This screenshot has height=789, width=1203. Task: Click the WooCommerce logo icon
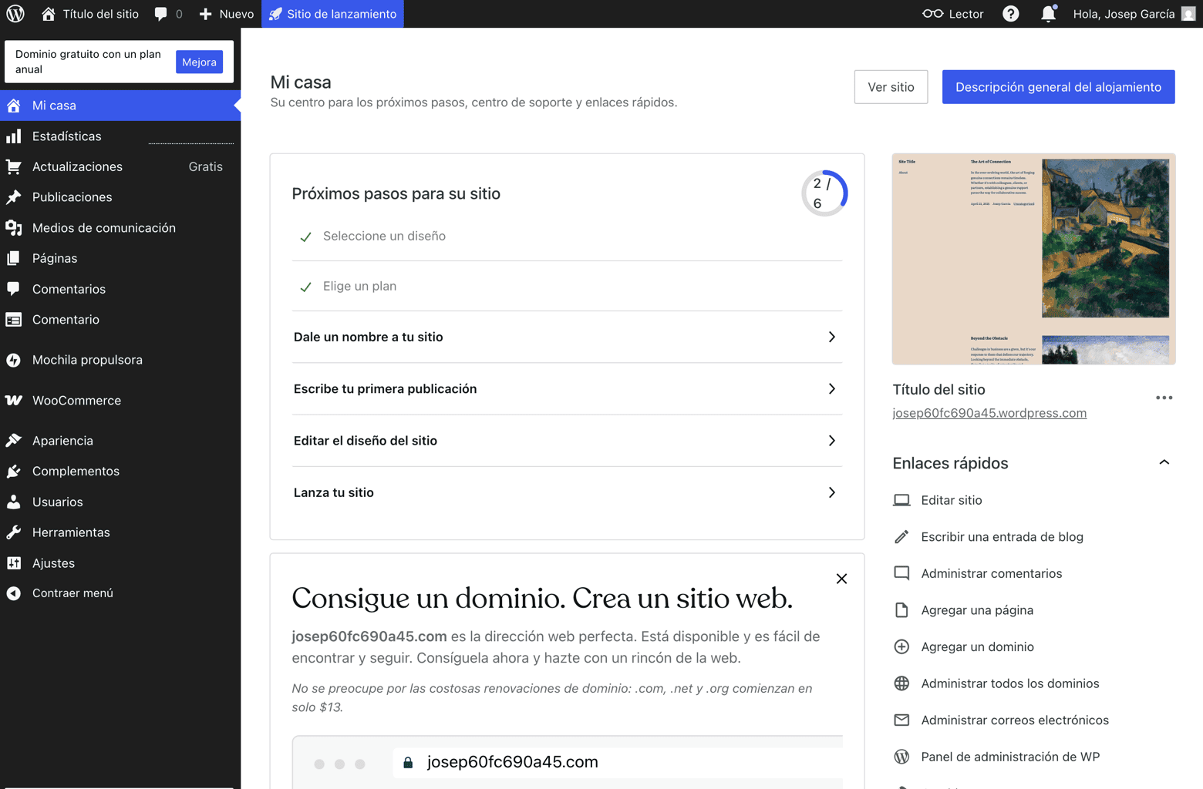click(x=14, y=401)
